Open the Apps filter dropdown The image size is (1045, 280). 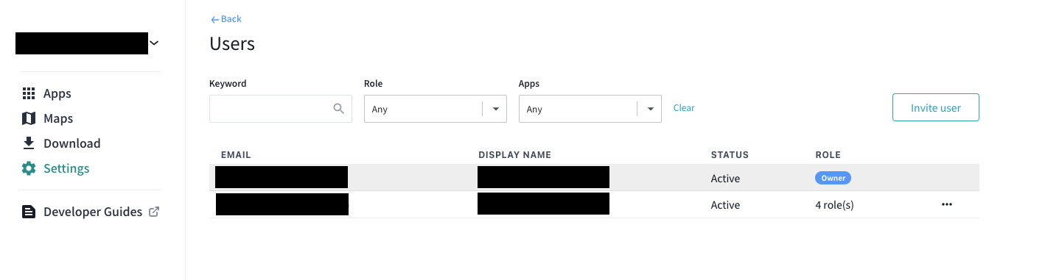click(590, 109)
